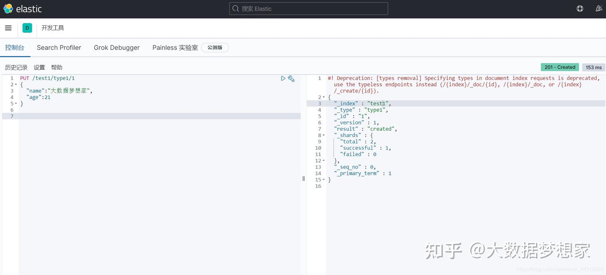Click the newsfeed party-popper icon
This screenshot has height=275, width=606.
click(x=598, y=8)
